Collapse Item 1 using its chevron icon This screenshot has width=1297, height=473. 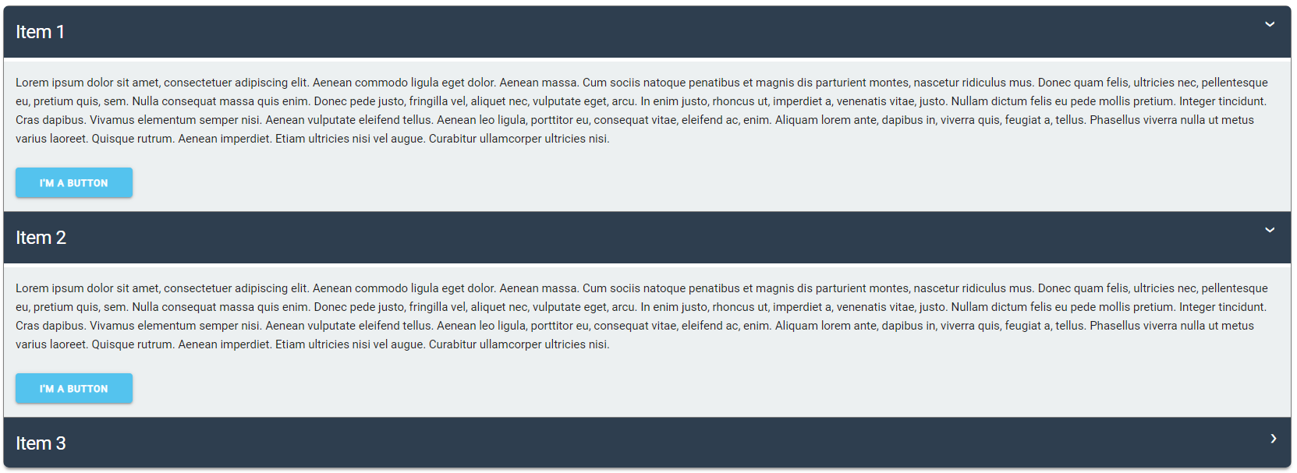[1270, 24]
